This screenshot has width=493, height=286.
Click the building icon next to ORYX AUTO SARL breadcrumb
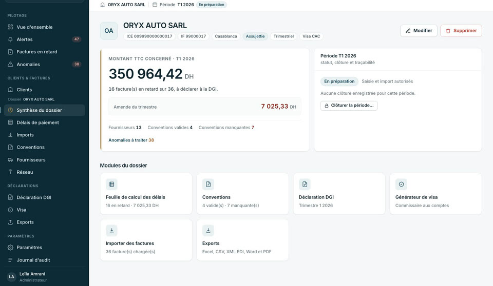(x=103, y=5)
